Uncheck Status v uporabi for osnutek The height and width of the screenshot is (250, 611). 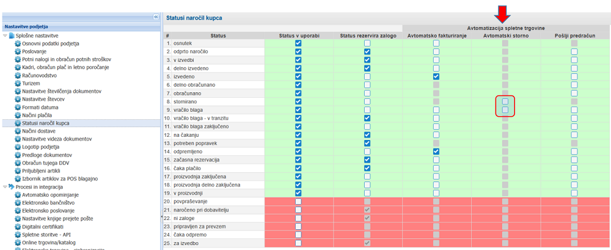point(298,44)
